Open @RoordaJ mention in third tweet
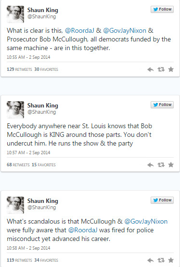Viewport: 180px width, 267px height. coord(83,230)
